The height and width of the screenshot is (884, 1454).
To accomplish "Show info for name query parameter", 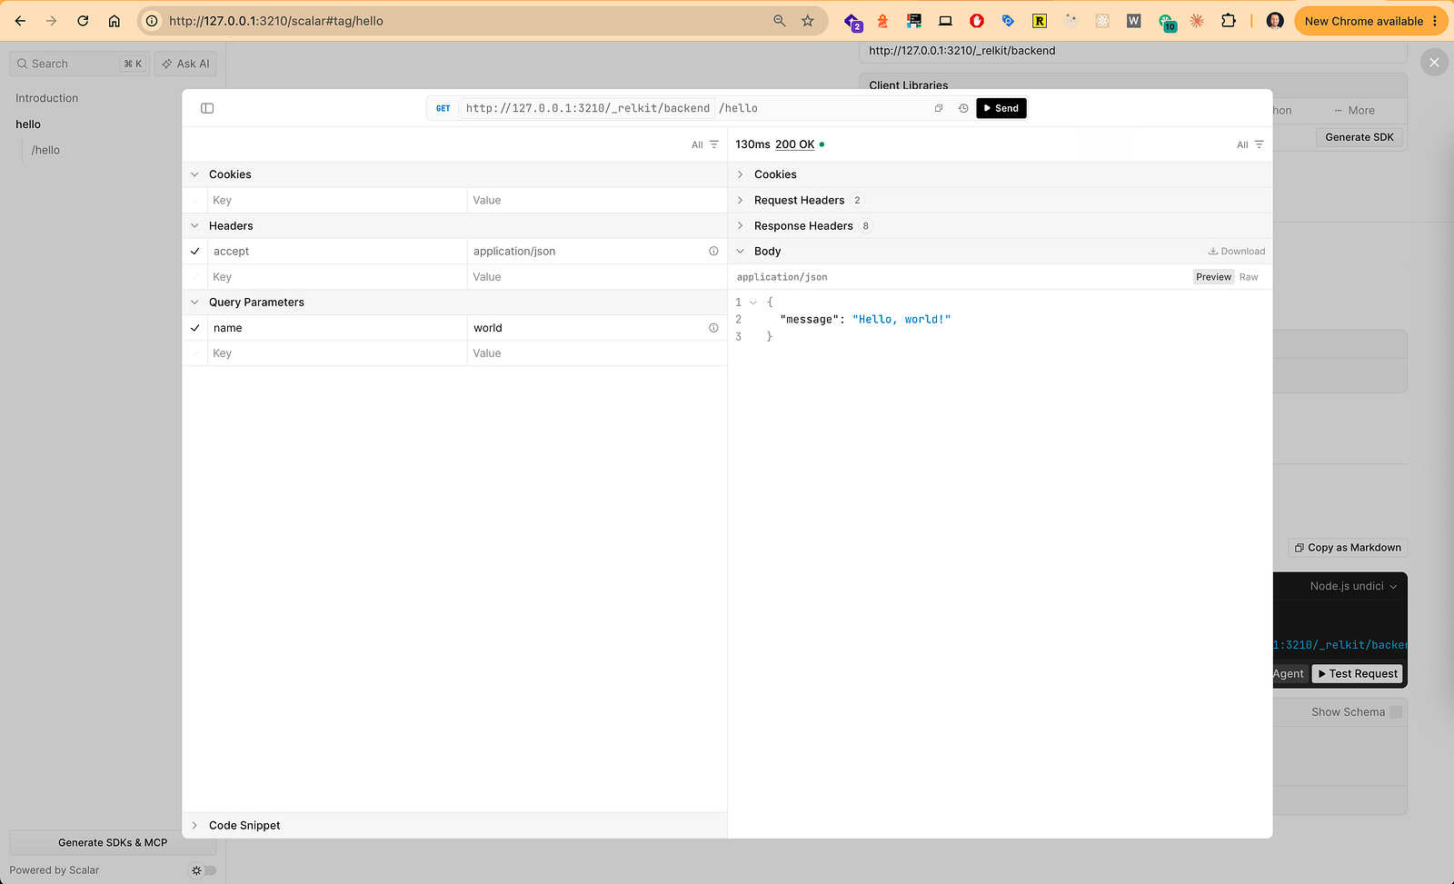I will [x=713, y=328].
